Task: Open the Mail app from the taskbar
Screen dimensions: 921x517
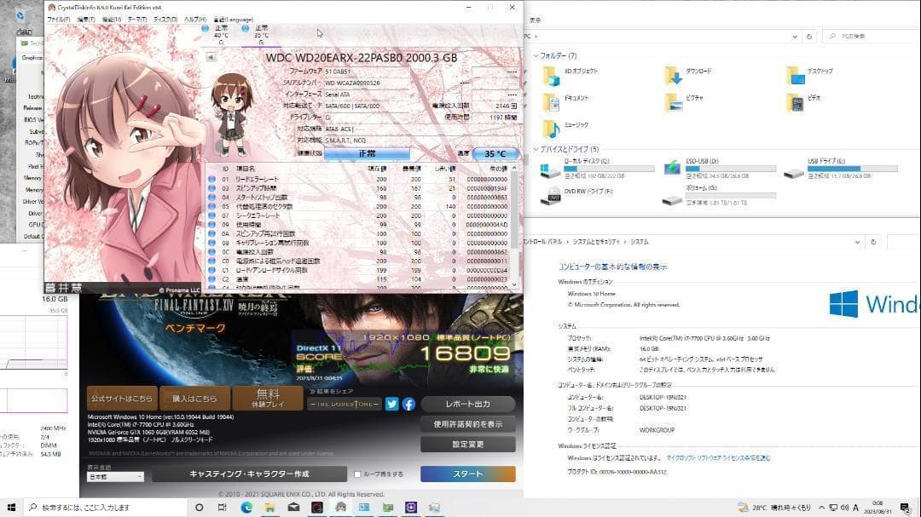Action: coord(292,508)
